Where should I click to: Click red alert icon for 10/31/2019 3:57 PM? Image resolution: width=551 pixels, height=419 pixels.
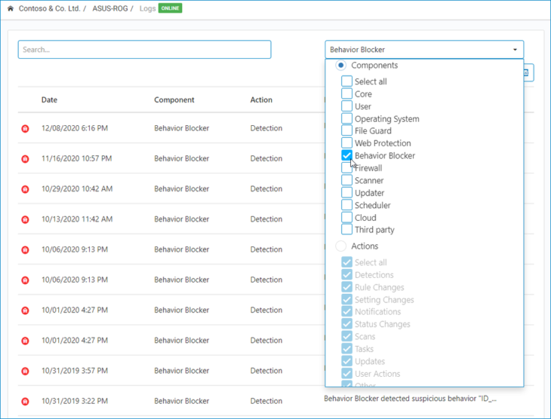25,371
